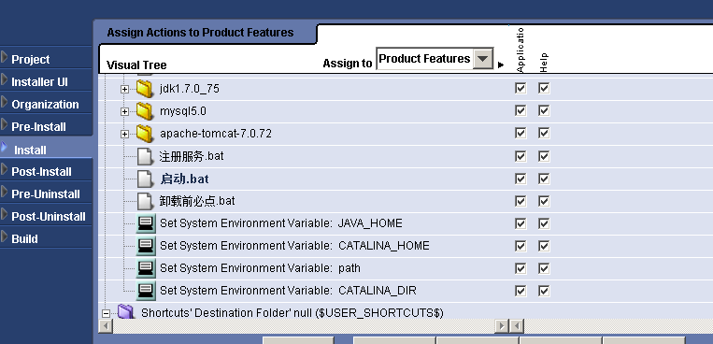The image size is (713, 344).
Task: Select the 注册服务.bat file icon
Action: [145, 156]
